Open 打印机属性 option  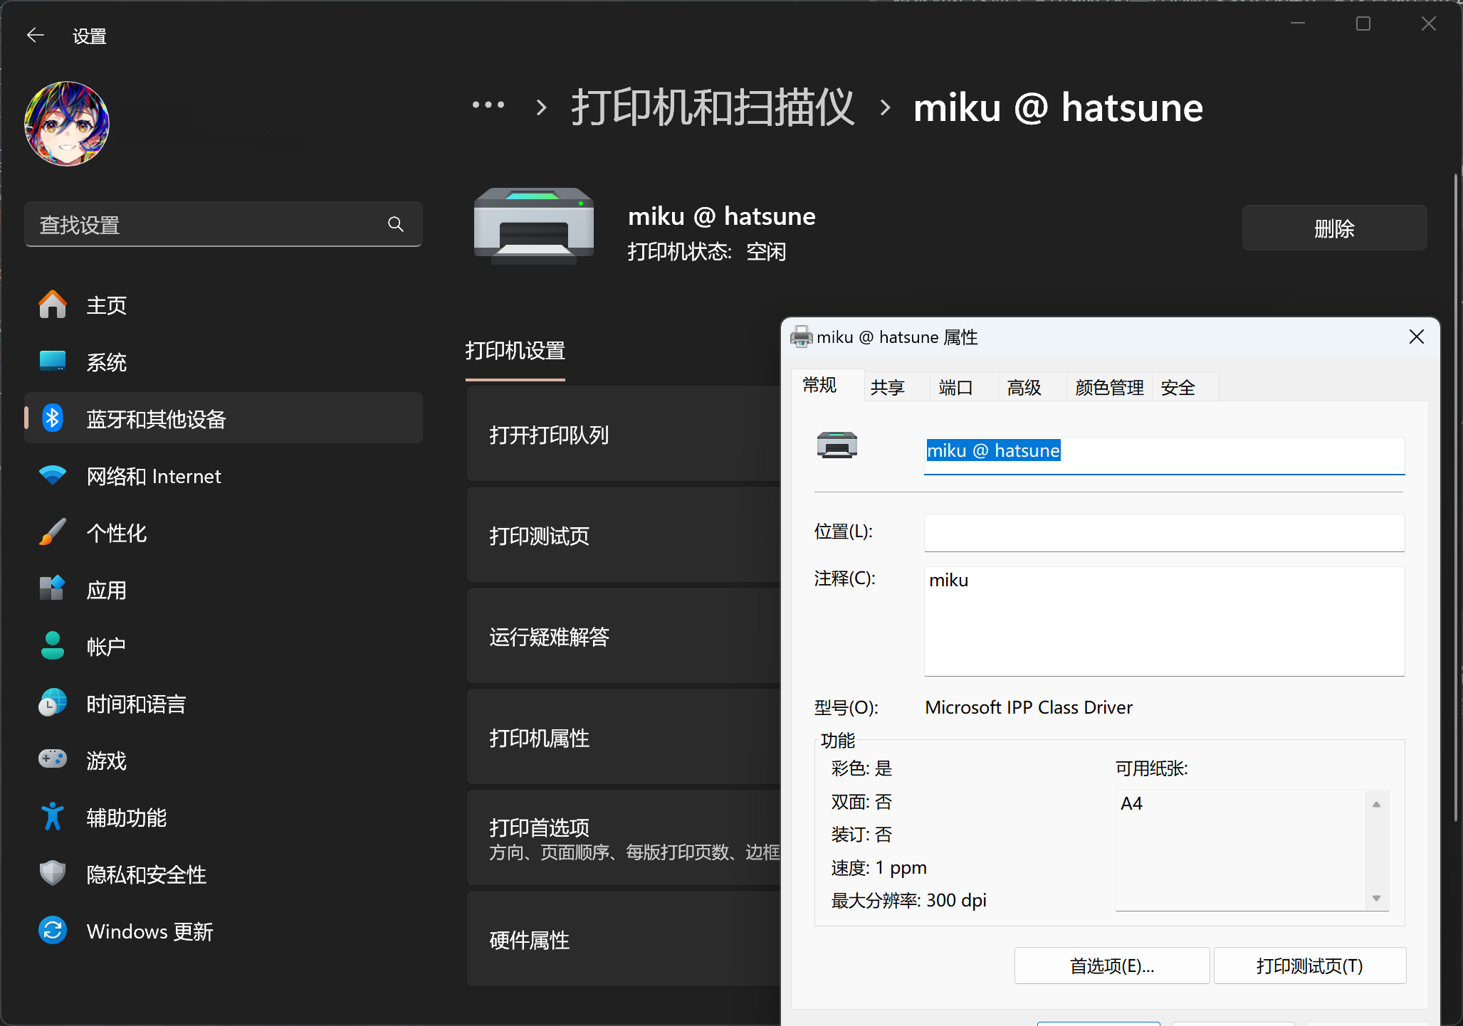pyautogui.click(x=624, y=737)
